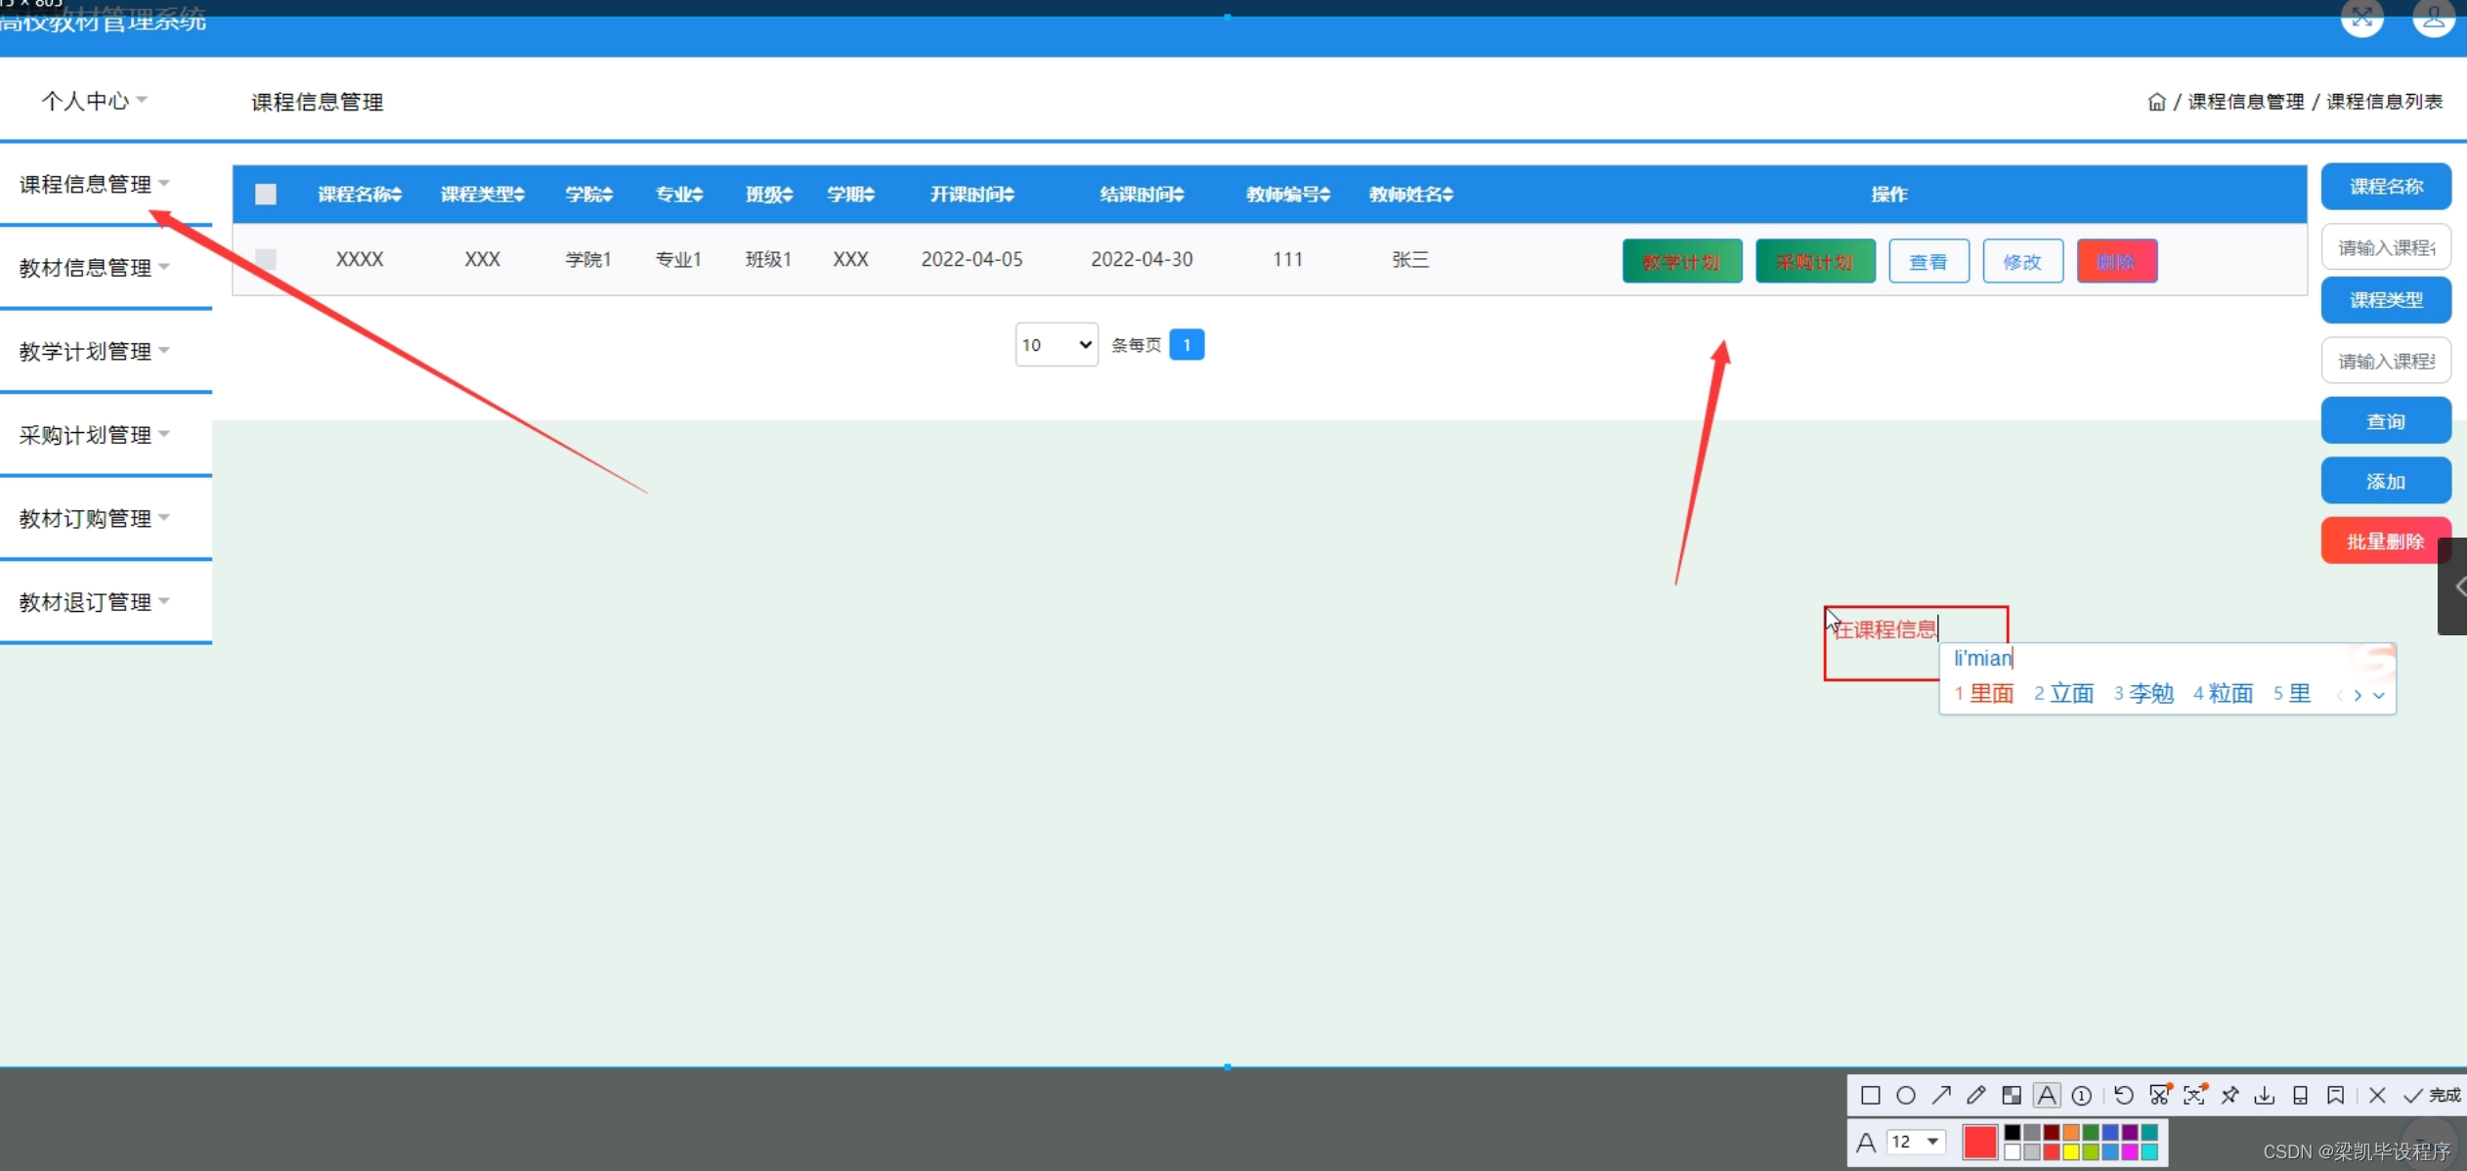2467x1171 pixels.
Task: Open the rows-per-page dropdown showing 10
Action: pos(1056,344)
